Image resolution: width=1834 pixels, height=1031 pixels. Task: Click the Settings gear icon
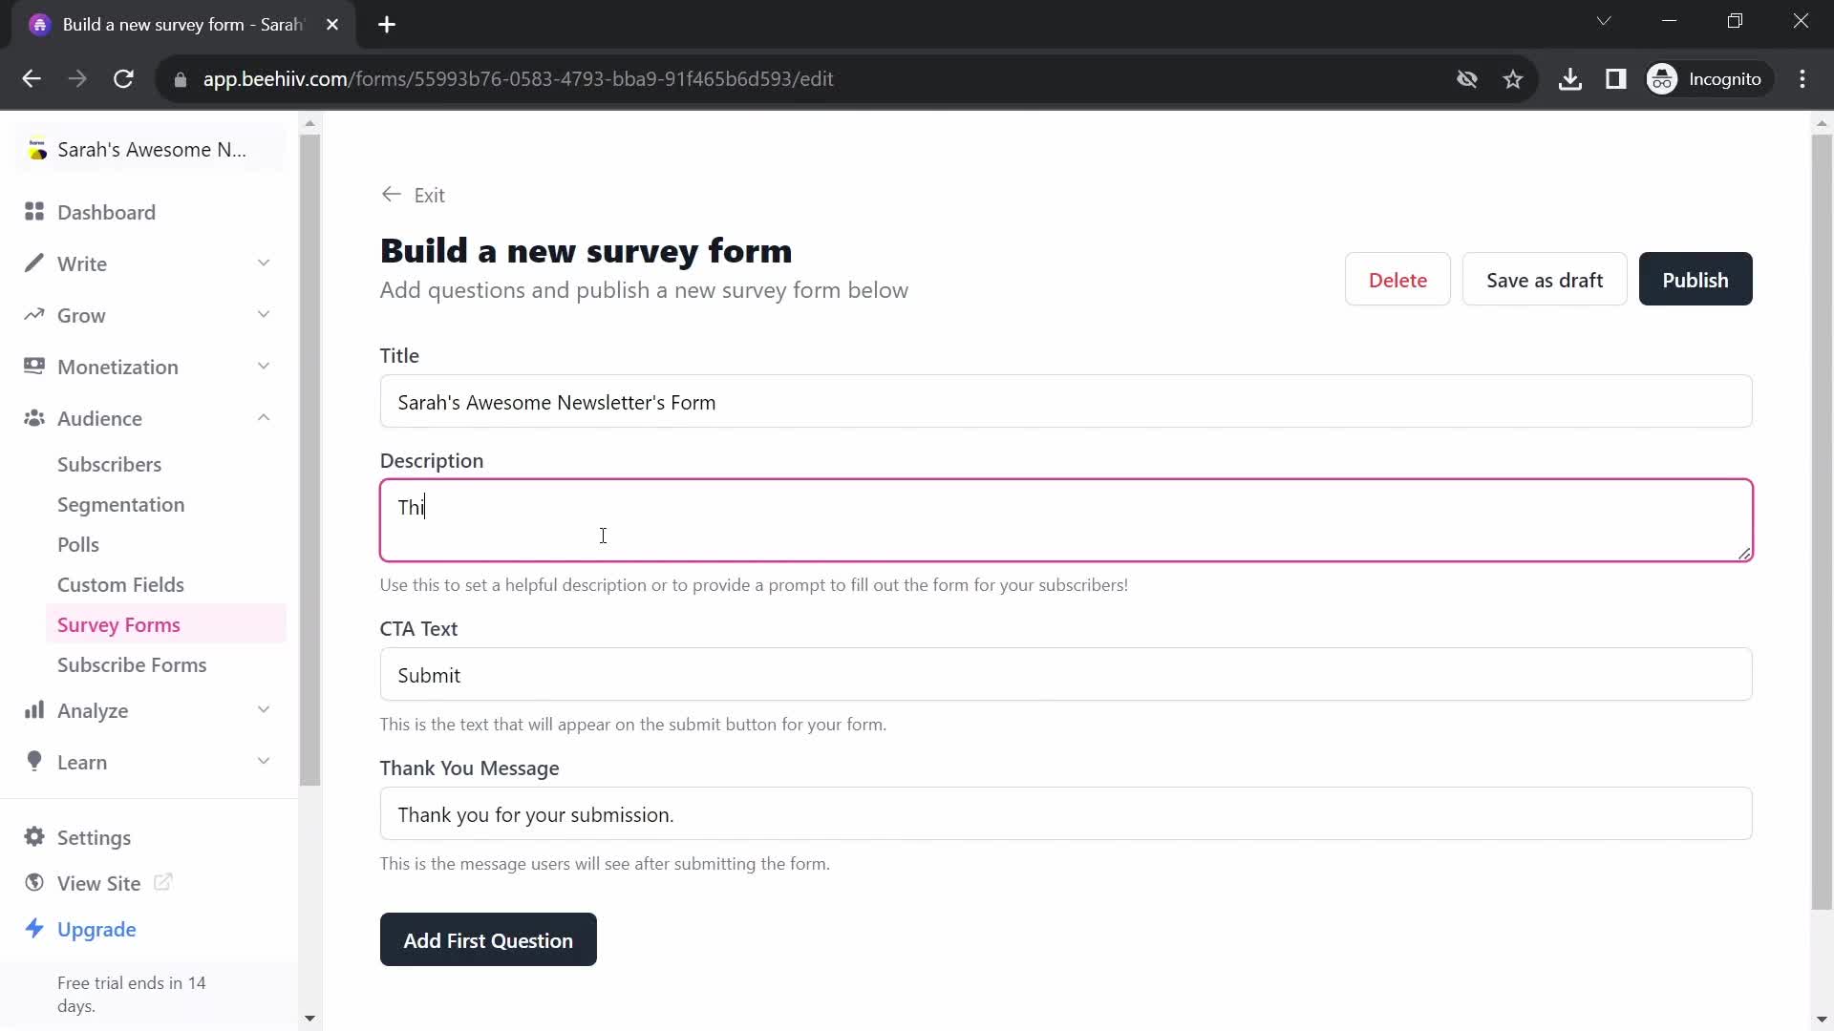34,837
